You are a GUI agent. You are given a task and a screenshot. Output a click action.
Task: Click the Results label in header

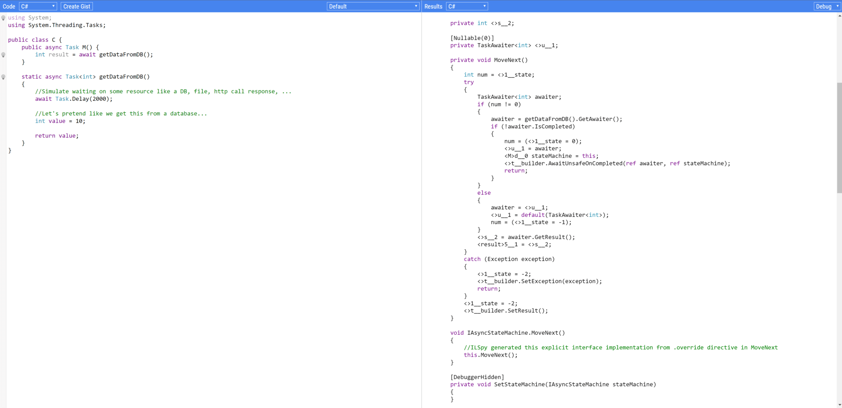point(433,6)
